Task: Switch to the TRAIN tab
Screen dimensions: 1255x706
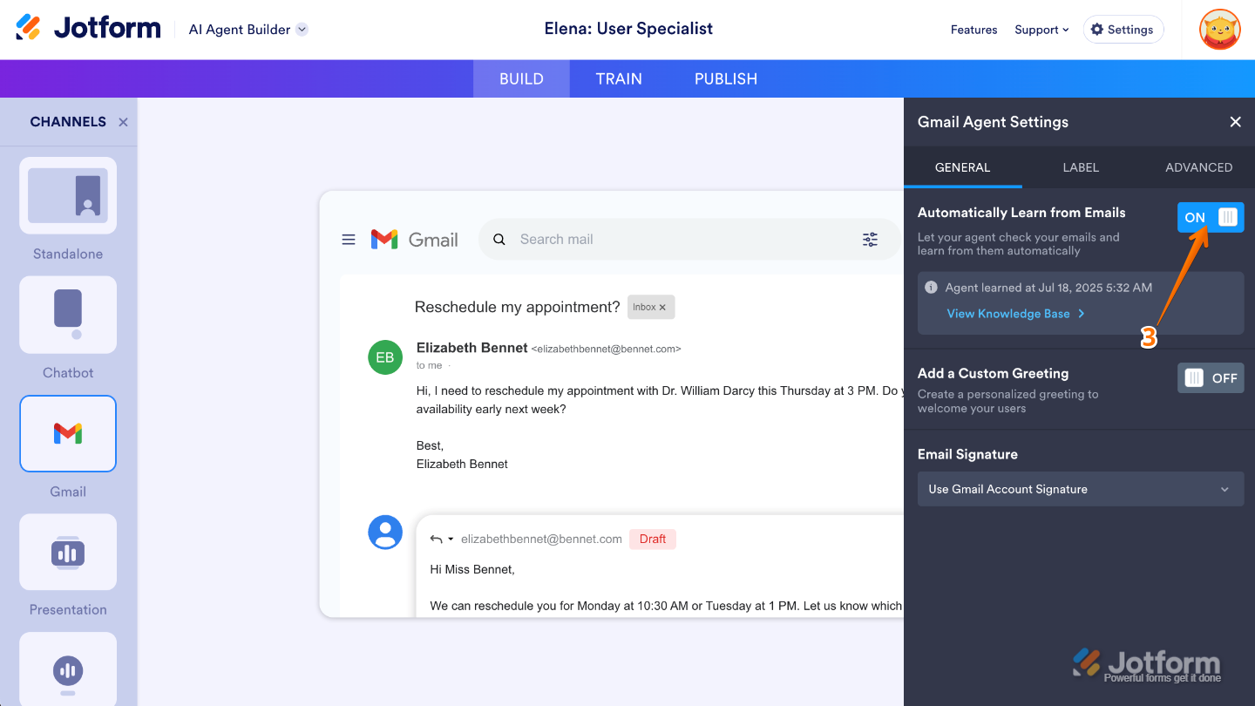Action: click(x=619, y=78)
